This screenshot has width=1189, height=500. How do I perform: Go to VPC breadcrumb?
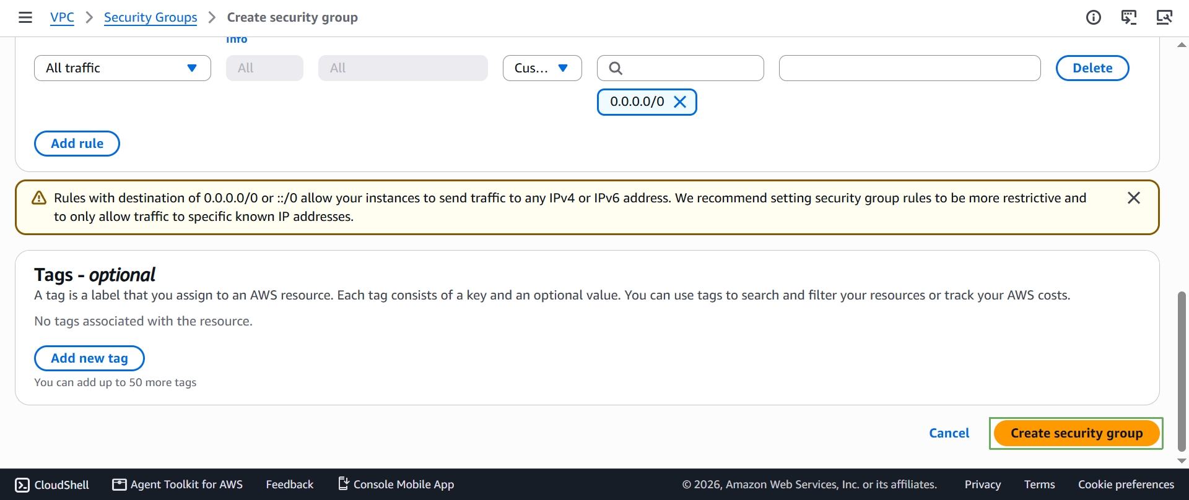pos(62,17)
